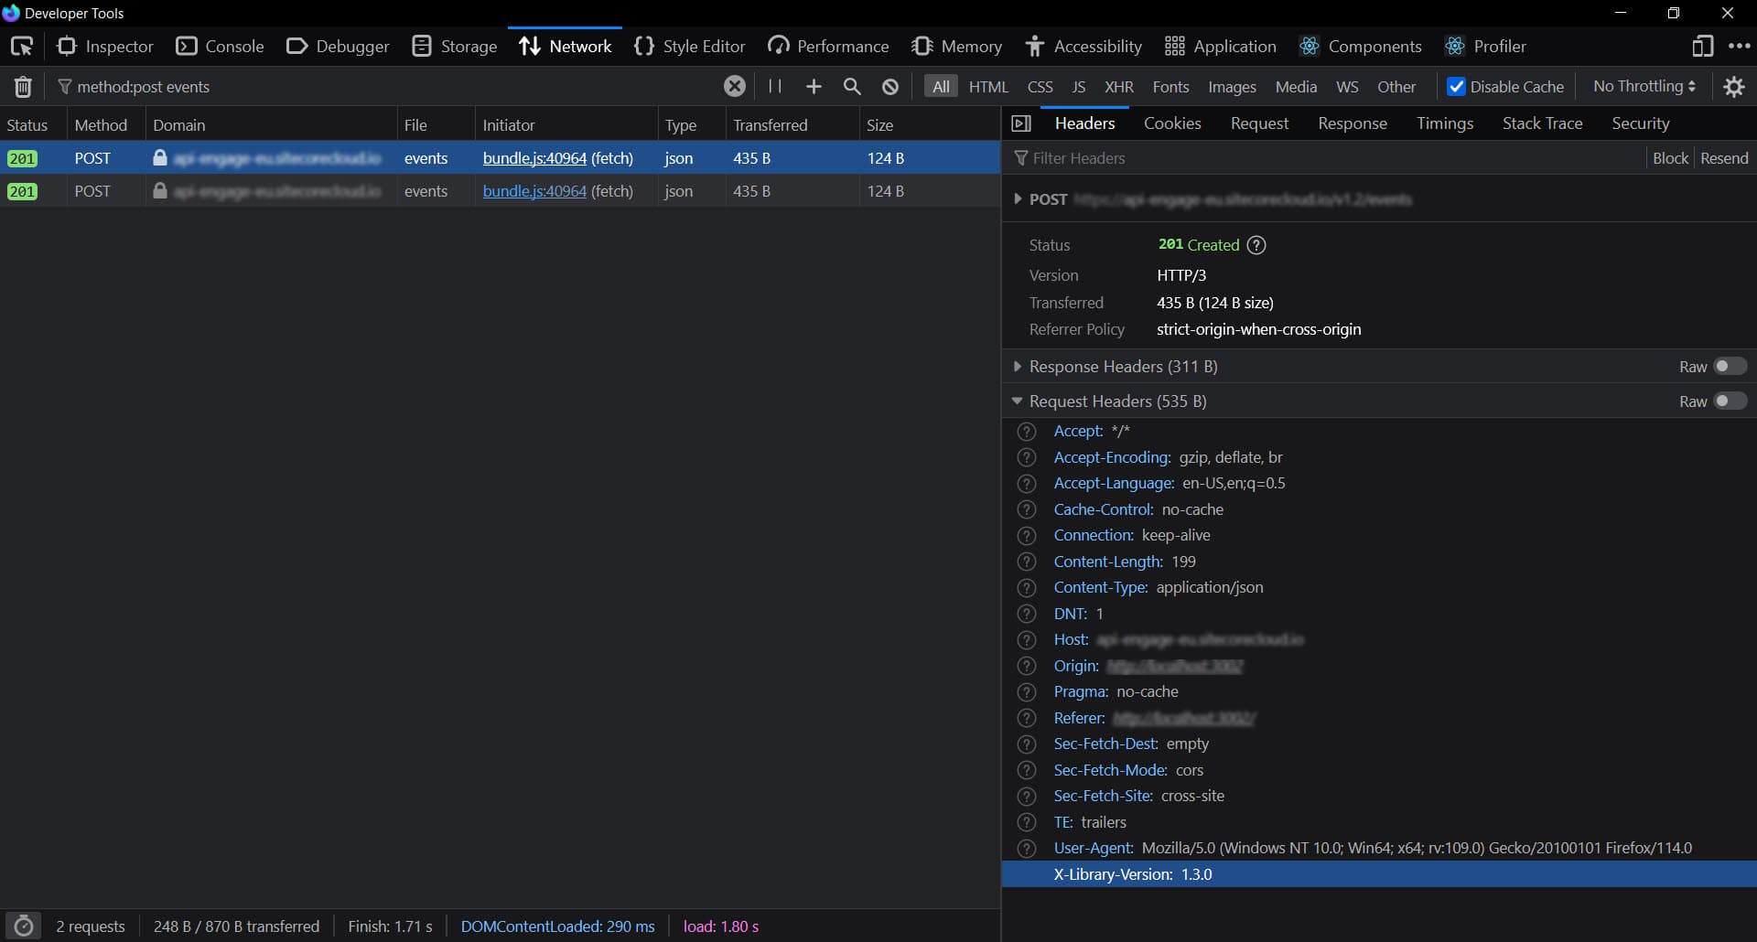Activate the element picker icon
The height and width of the screenshot is (942, 1757).
22,46
